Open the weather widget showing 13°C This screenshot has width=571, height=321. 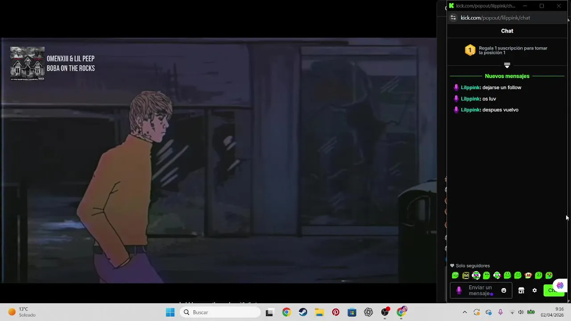tap(21, 312)
